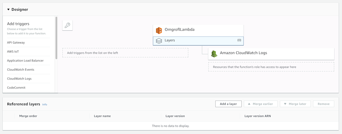Select CloudWatch Events trigger
342x134 pixels.
(20, 70)
